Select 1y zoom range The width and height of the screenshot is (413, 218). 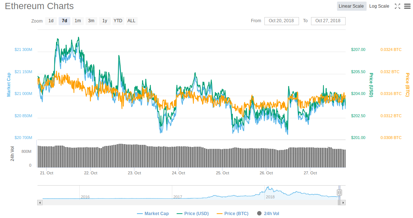105,21
